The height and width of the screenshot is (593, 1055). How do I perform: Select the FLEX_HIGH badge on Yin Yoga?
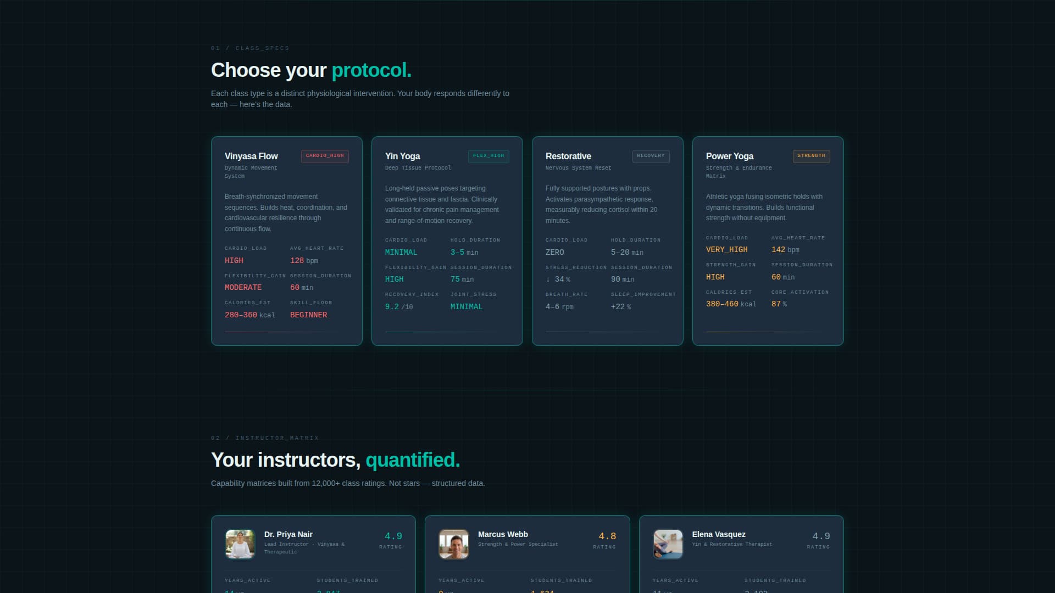point(488,156)
